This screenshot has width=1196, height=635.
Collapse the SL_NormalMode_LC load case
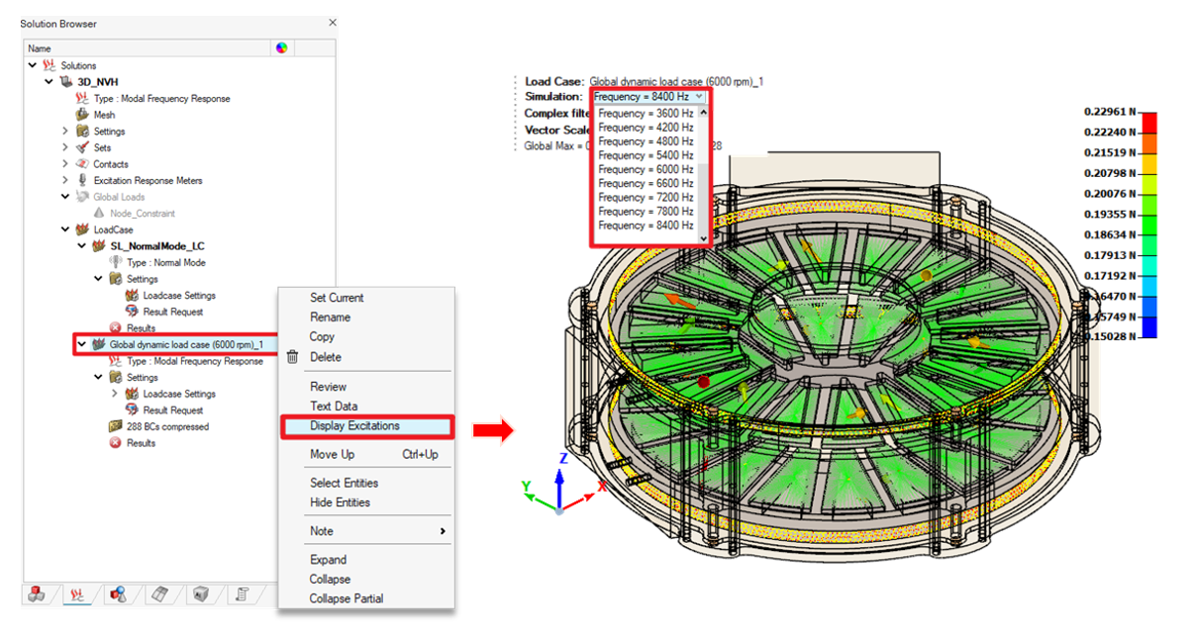pyautogui.click(x=82, y=246)
